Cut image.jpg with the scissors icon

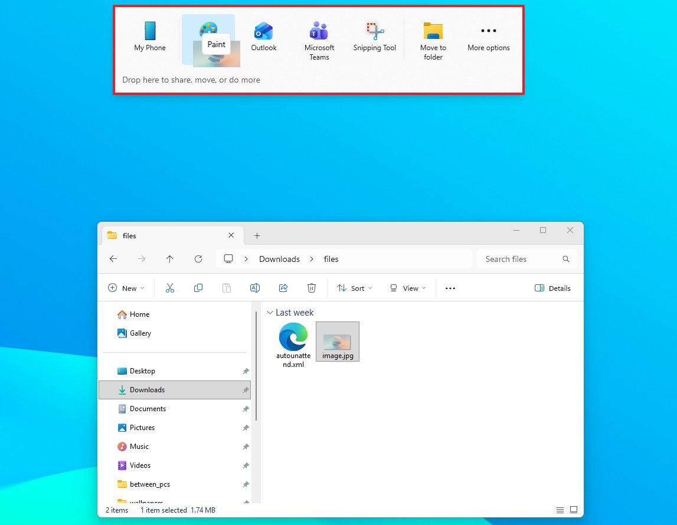170,288
